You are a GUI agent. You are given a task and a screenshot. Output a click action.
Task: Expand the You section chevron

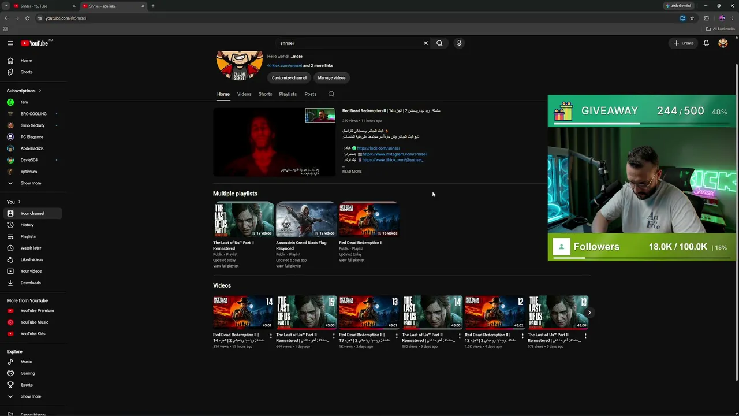pyautogui.click(x=19, y=202)
